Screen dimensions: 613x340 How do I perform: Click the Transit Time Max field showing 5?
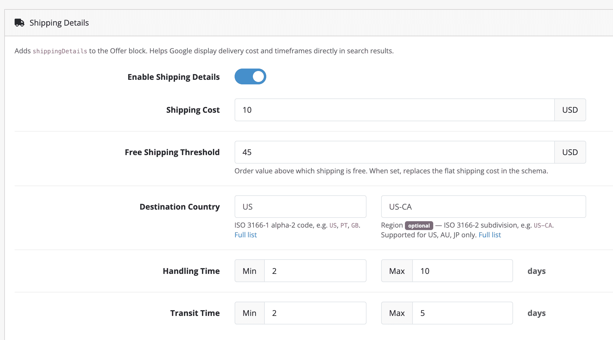462,313
